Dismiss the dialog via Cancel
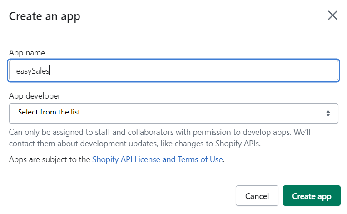Viewport: 347px width, 214px height. tap(257, 196)
